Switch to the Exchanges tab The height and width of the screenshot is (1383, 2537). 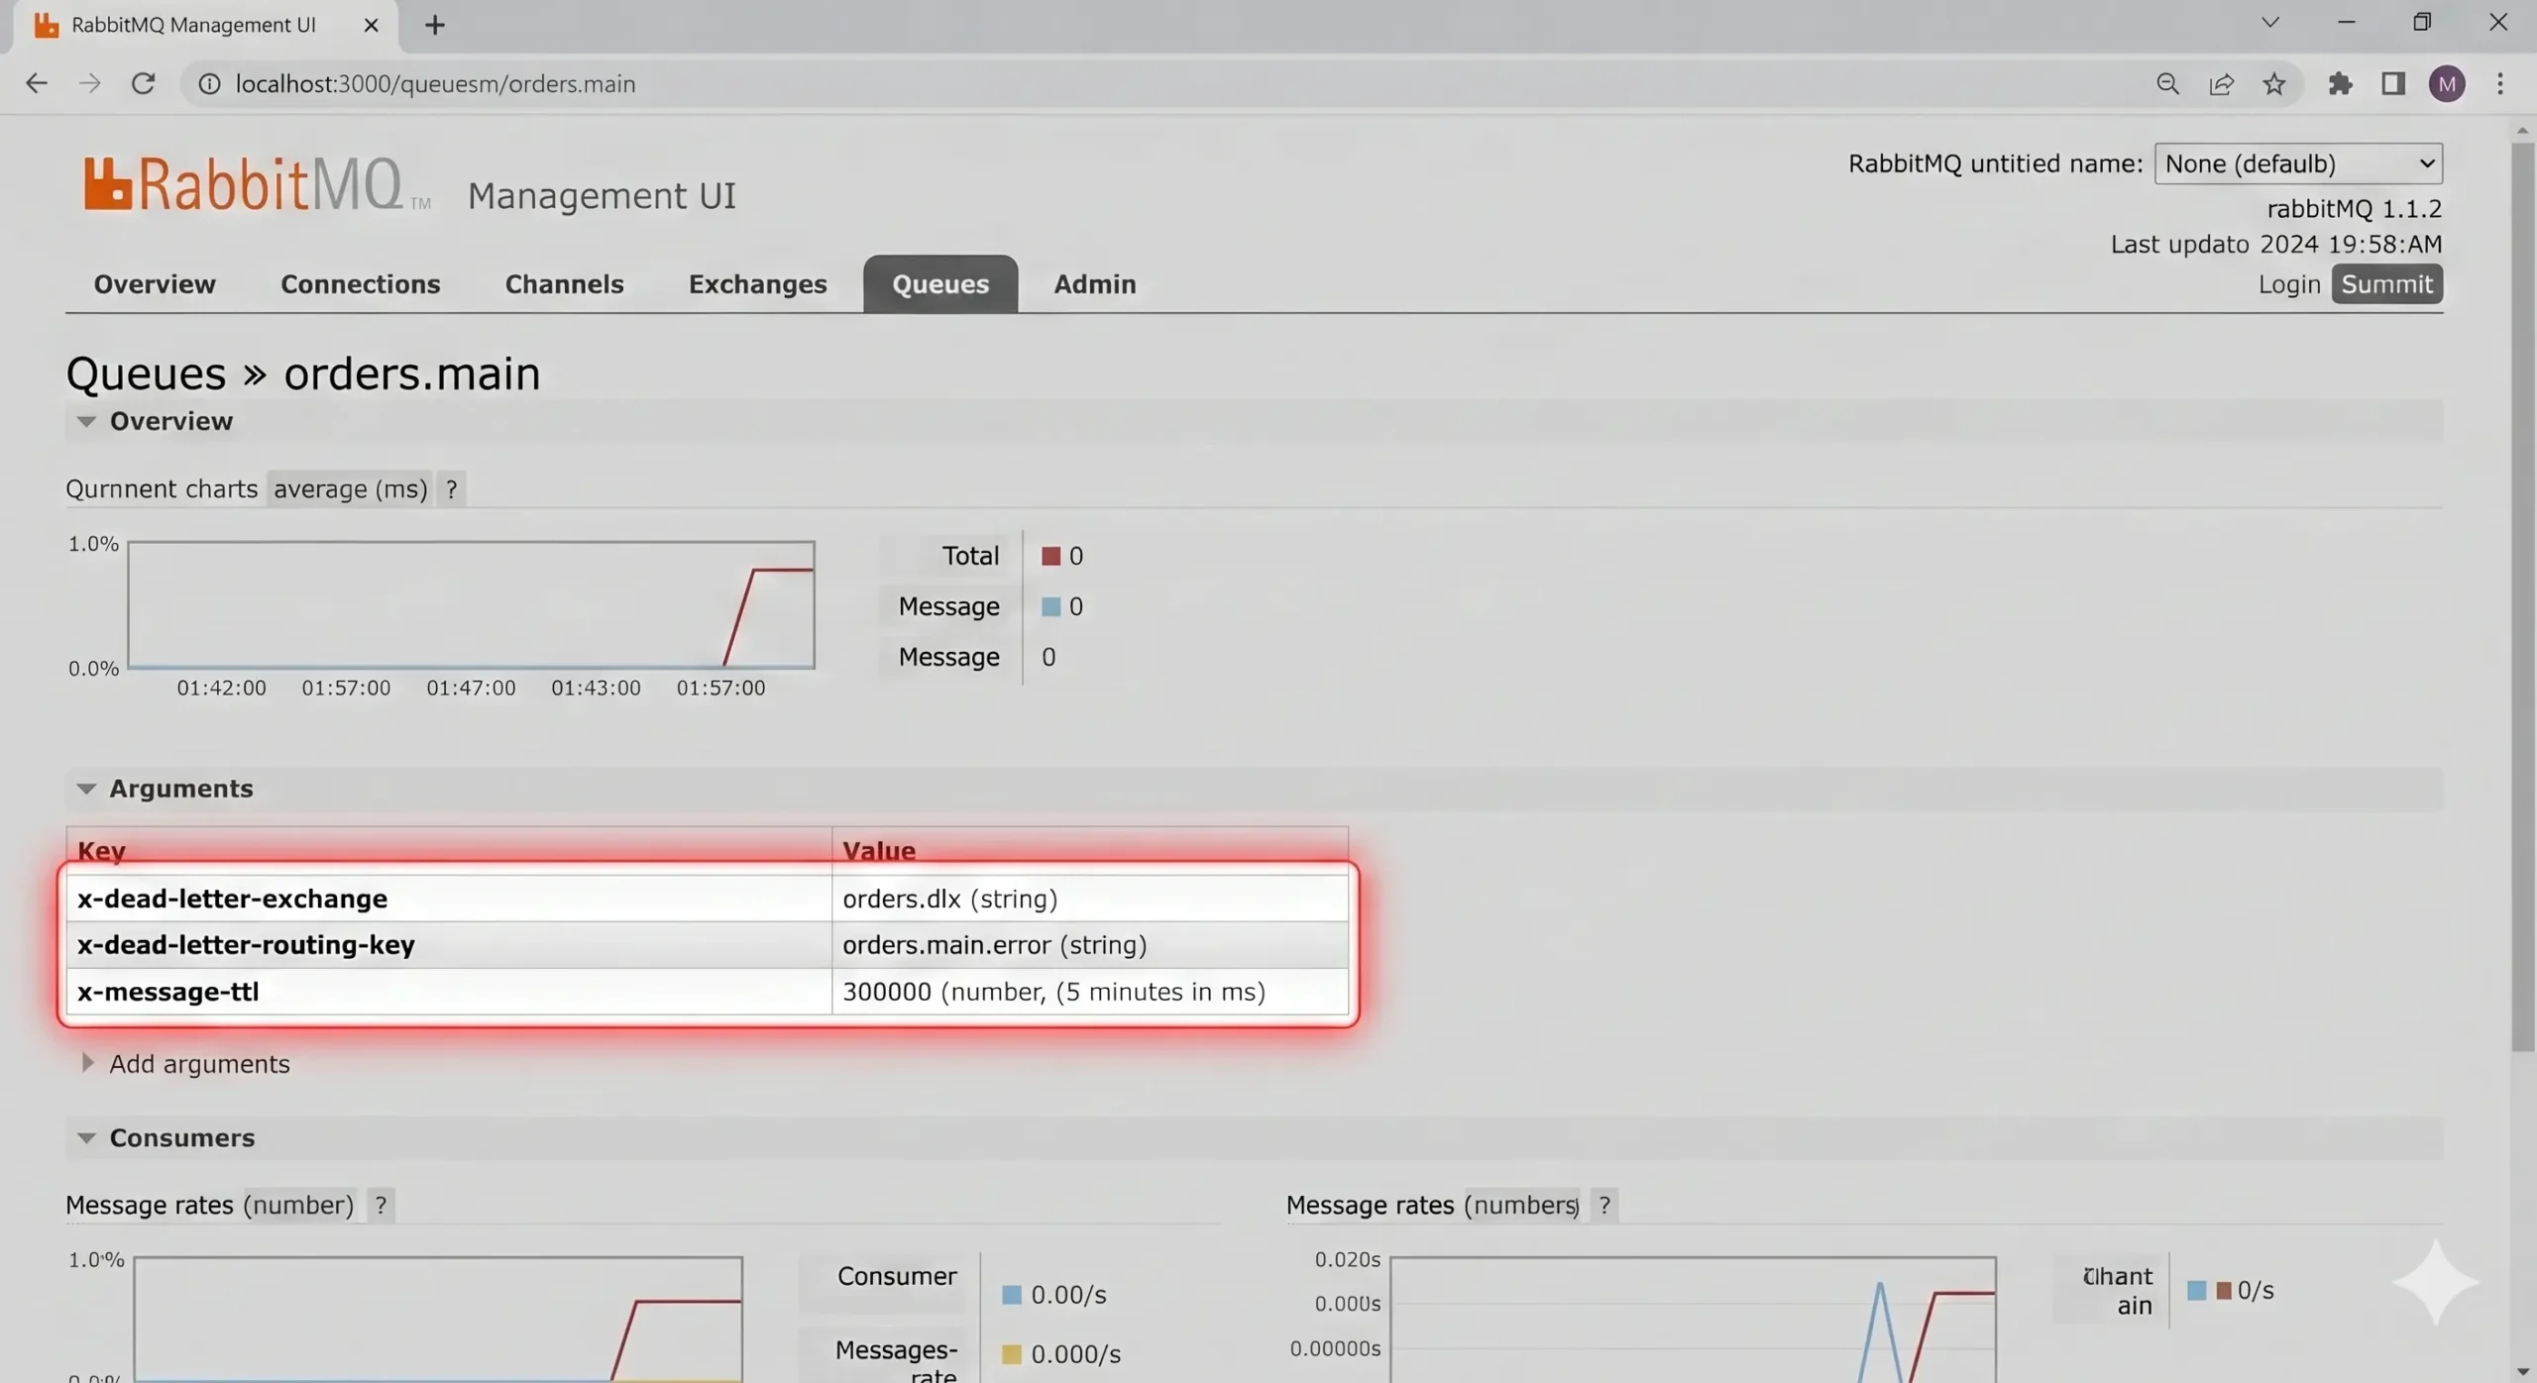click(758, 284)
